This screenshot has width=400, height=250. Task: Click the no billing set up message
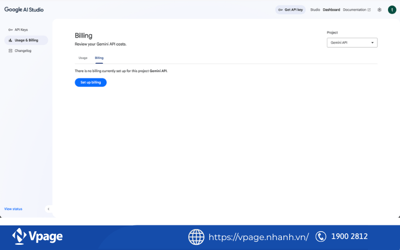click(121, 71)
